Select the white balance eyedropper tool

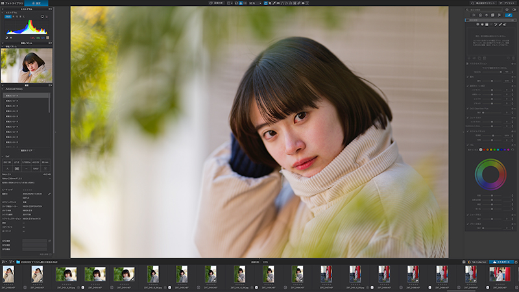[x=274, y=3]
